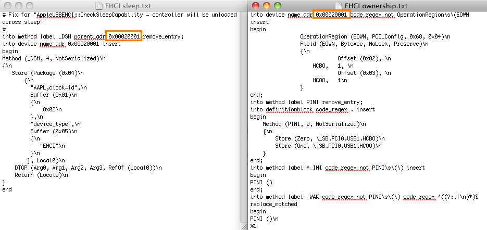
Task: Click the 'Field (EOWN, ByteAcc, NoLock, Preserve)' line
Action: pos(364,44)
